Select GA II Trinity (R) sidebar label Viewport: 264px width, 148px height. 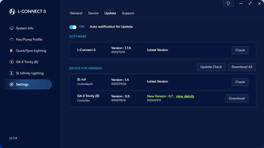27,62
